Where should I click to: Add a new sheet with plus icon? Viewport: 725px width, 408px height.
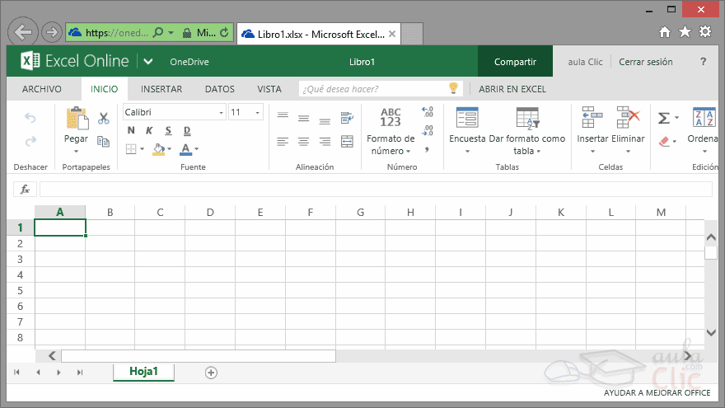pyautogui.click(x=211, y=373)
